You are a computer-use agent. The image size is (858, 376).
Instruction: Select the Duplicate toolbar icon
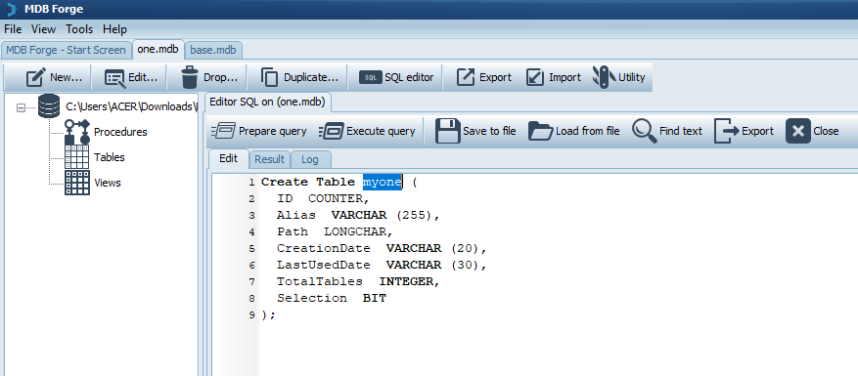tap(269, 77)
